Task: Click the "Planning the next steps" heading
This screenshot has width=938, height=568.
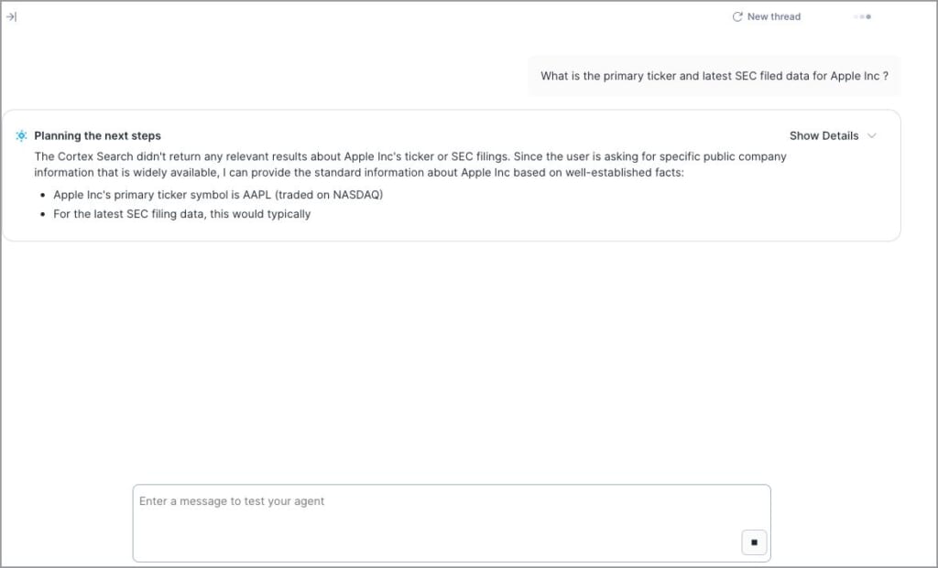Action: click(97, 135)
